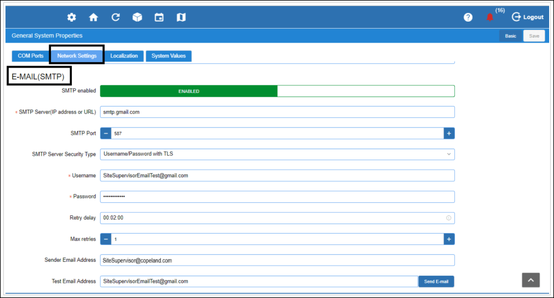554x298 pixels.
Task: Toggle the SMTP enabled switch
Action: [277, 91]
